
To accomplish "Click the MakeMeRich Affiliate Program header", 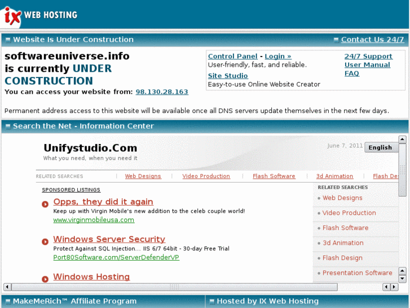I will 75,301.
